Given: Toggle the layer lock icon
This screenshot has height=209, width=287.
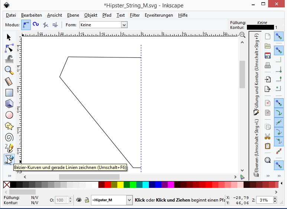Looking at the screenshot, I should [87, 200].
